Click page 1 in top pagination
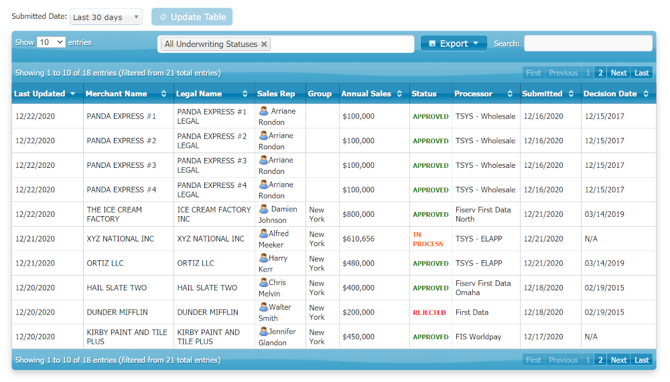Viewport: 670px width, 382px height. [x=588, y=73]
